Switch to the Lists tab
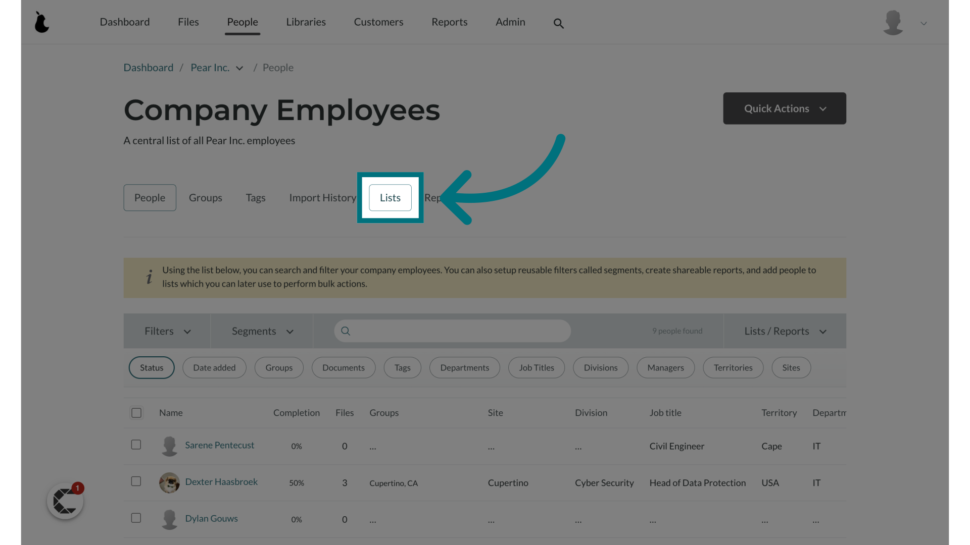Image resolution: width=970 pixels, height=545 pixels. (x=390, y=198)
